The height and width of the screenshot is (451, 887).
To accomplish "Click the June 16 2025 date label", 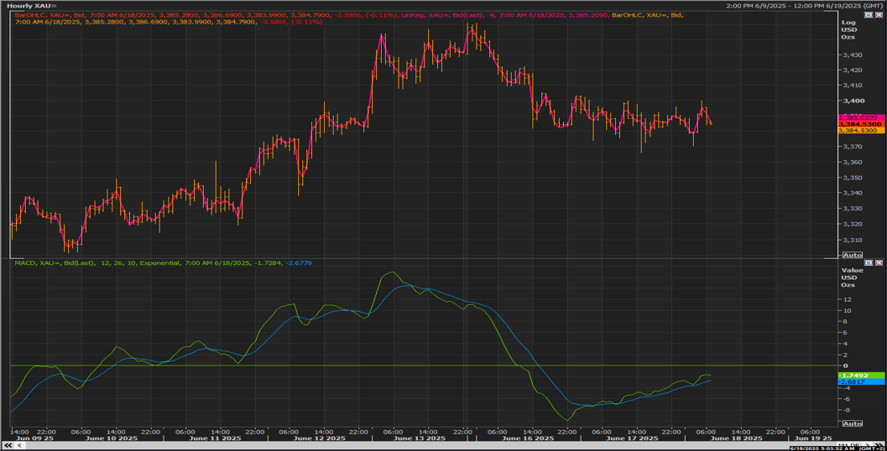I will (x=527, y=438).
